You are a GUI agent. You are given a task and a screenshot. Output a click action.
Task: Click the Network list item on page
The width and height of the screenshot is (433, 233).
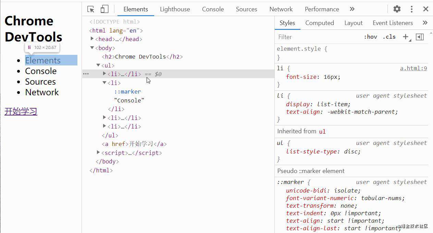[42, 92]
